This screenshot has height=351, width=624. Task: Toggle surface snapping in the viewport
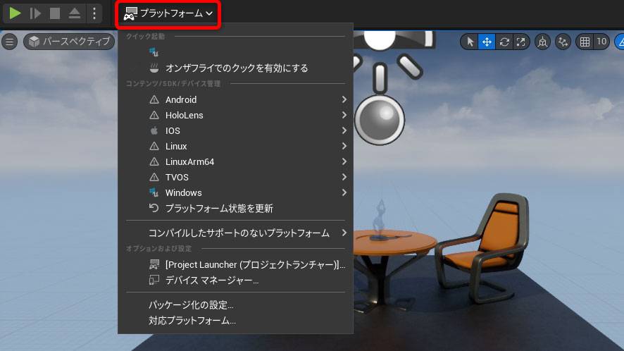(563, 42)
